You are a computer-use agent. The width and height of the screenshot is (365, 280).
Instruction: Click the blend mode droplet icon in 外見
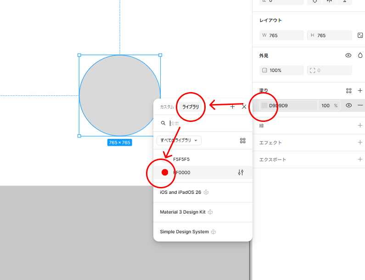coord(360,55)
